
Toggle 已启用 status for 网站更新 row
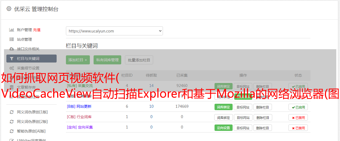pos(298,107)
